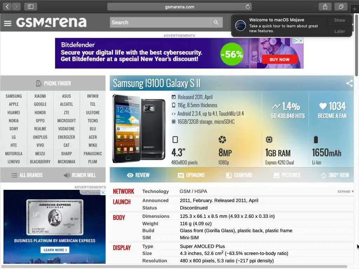This screenshot has height=269, width=359.
Task: Open the BlackBerry brand link
Action: 40,161
